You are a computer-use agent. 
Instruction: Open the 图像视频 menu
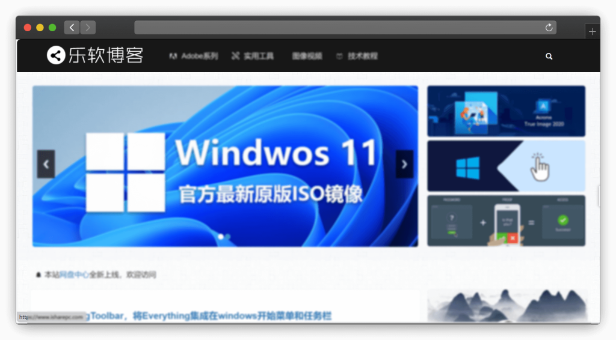[x=307, y=56]
